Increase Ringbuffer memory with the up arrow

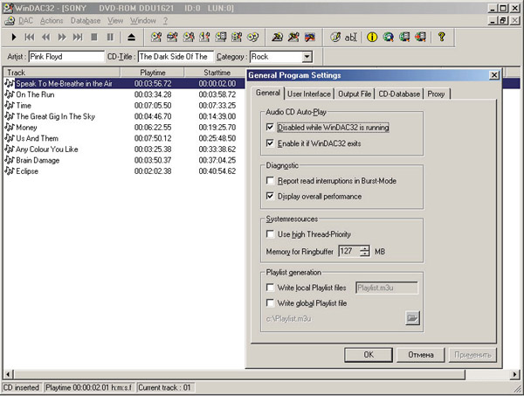pos(365,248)
